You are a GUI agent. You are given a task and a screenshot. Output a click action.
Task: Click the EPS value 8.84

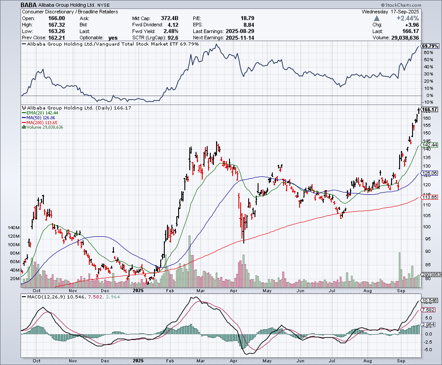(249, 25)
